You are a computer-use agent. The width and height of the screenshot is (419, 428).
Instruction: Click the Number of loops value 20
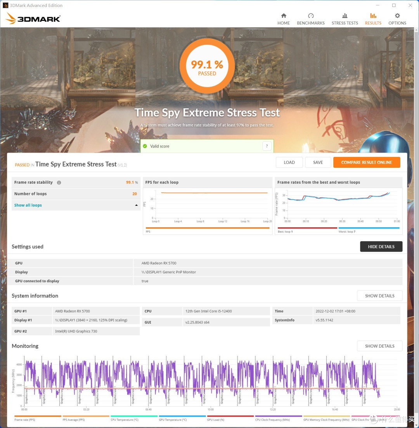click(135, 193)
